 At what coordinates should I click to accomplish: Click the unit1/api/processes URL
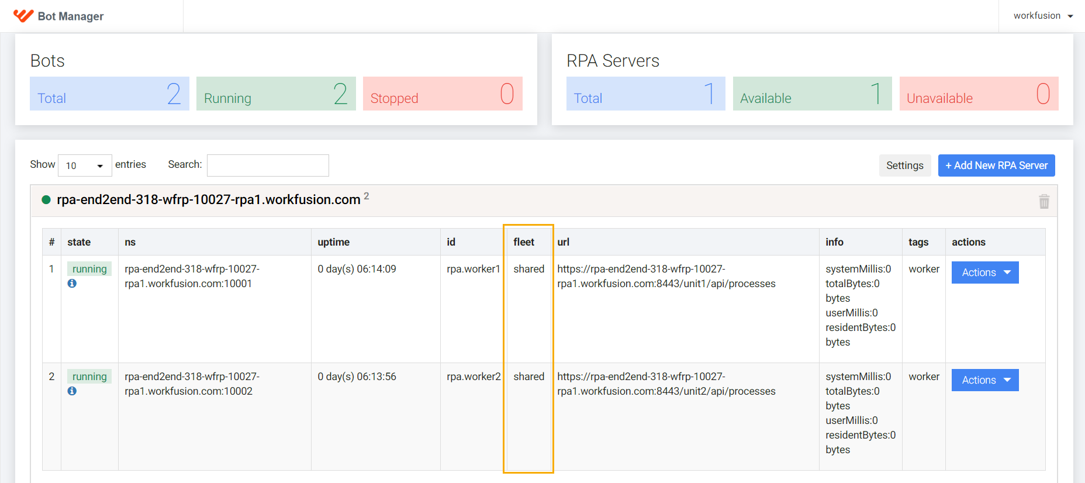pos(666,276)
